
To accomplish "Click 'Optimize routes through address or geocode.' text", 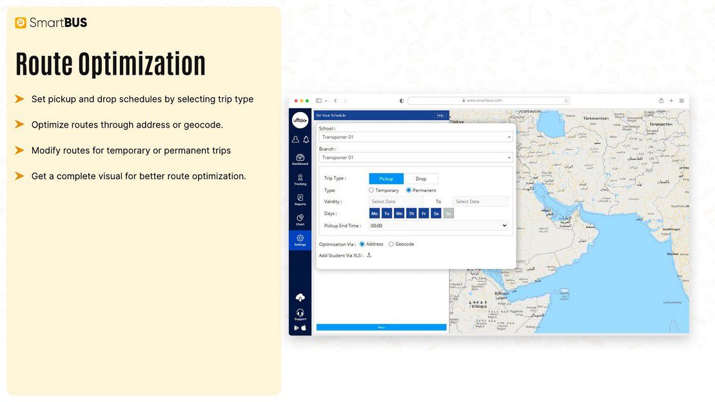I will (x=127, y=125).
